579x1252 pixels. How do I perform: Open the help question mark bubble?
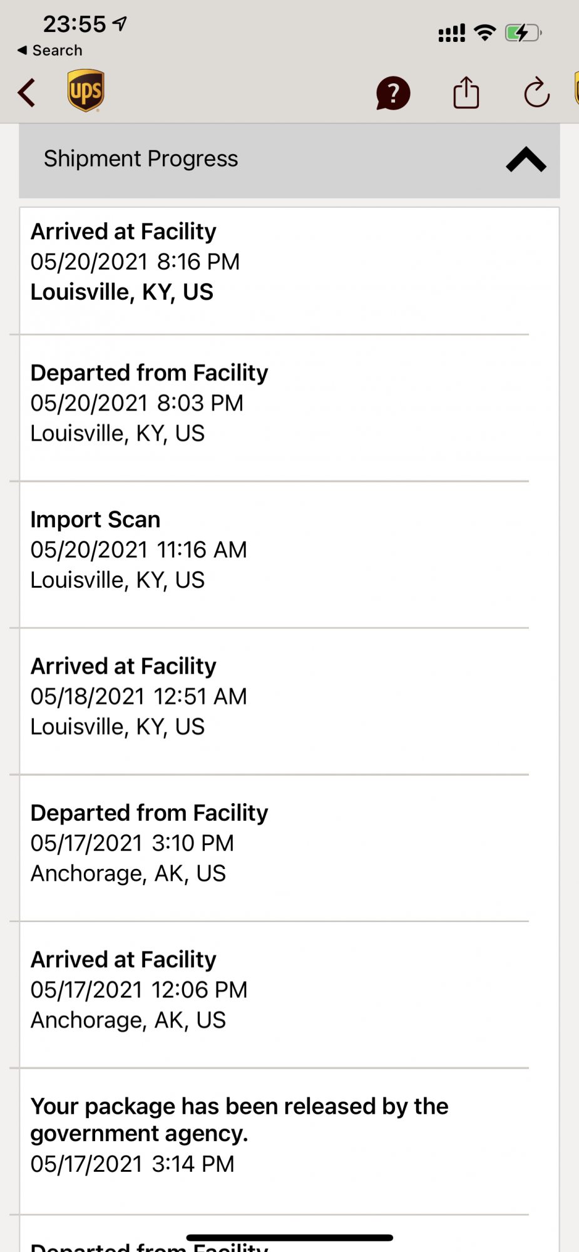(393, 93)
